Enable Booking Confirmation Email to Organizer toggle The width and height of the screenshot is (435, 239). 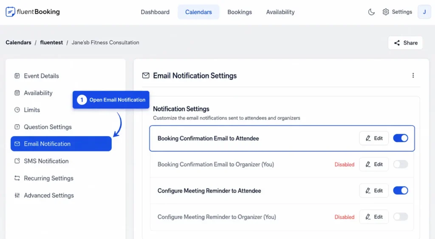point(401,164)
